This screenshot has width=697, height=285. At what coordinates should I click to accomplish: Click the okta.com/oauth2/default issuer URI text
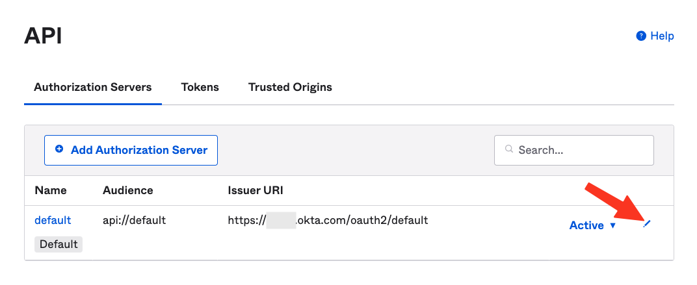click(x=362, y=220)
